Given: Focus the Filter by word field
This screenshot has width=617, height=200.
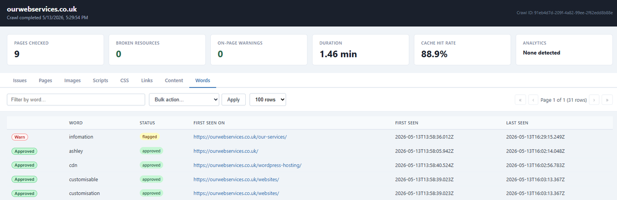Looking at the screenshot, I should [x=76, y=100].
